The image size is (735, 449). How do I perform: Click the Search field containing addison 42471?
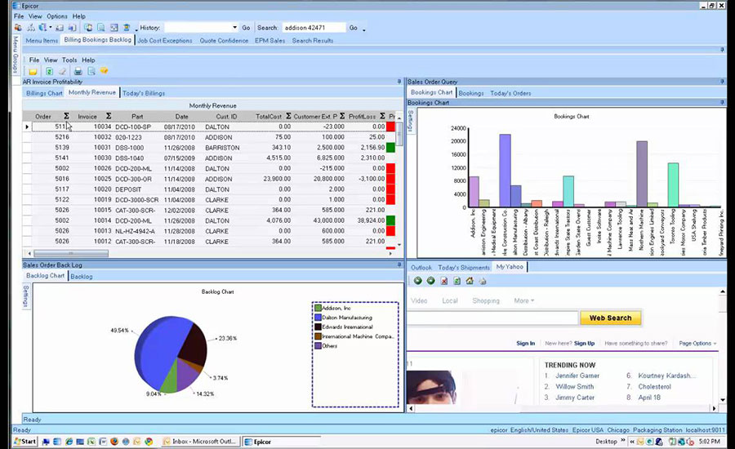pos(314,28)
